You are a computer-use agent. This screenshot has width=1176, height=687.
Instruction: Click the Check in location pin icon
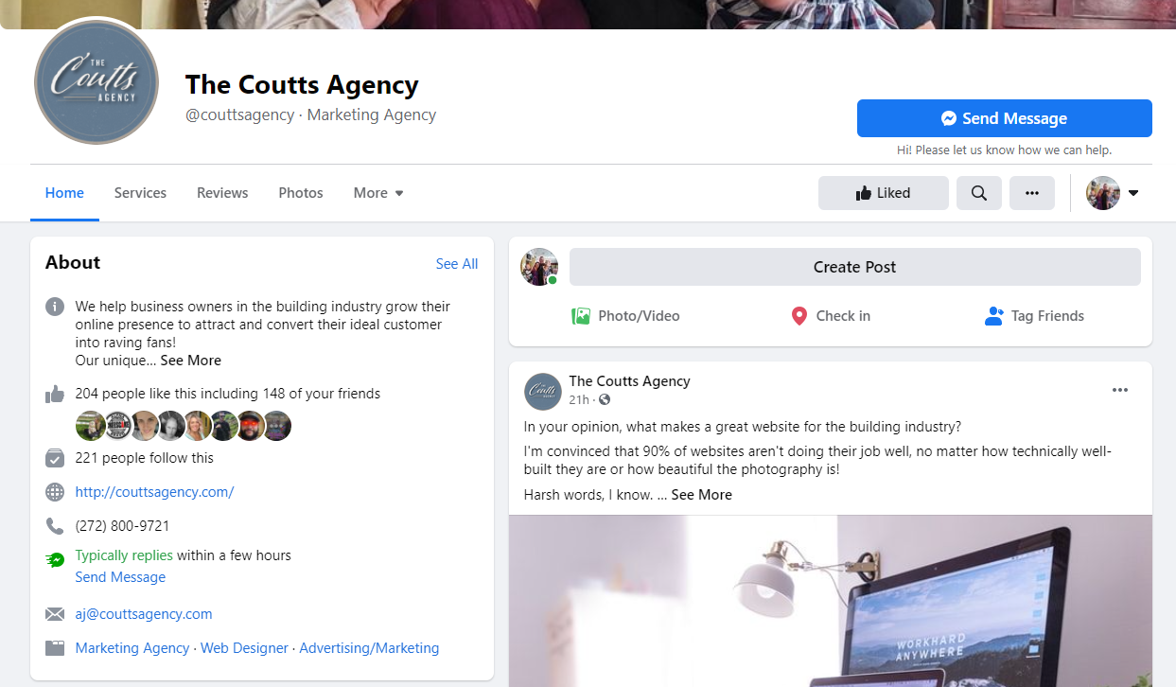[x=799, y=316]
